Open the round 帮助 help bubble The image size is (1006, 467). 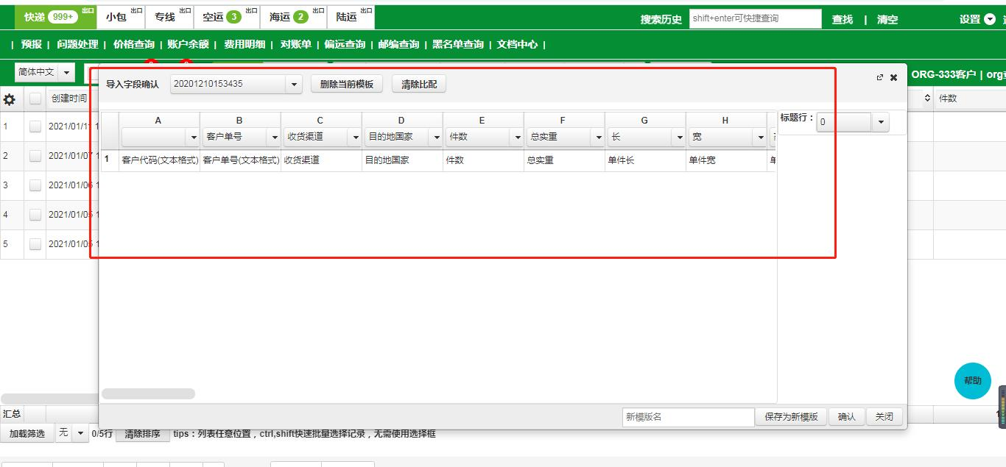tap(973, 380)
